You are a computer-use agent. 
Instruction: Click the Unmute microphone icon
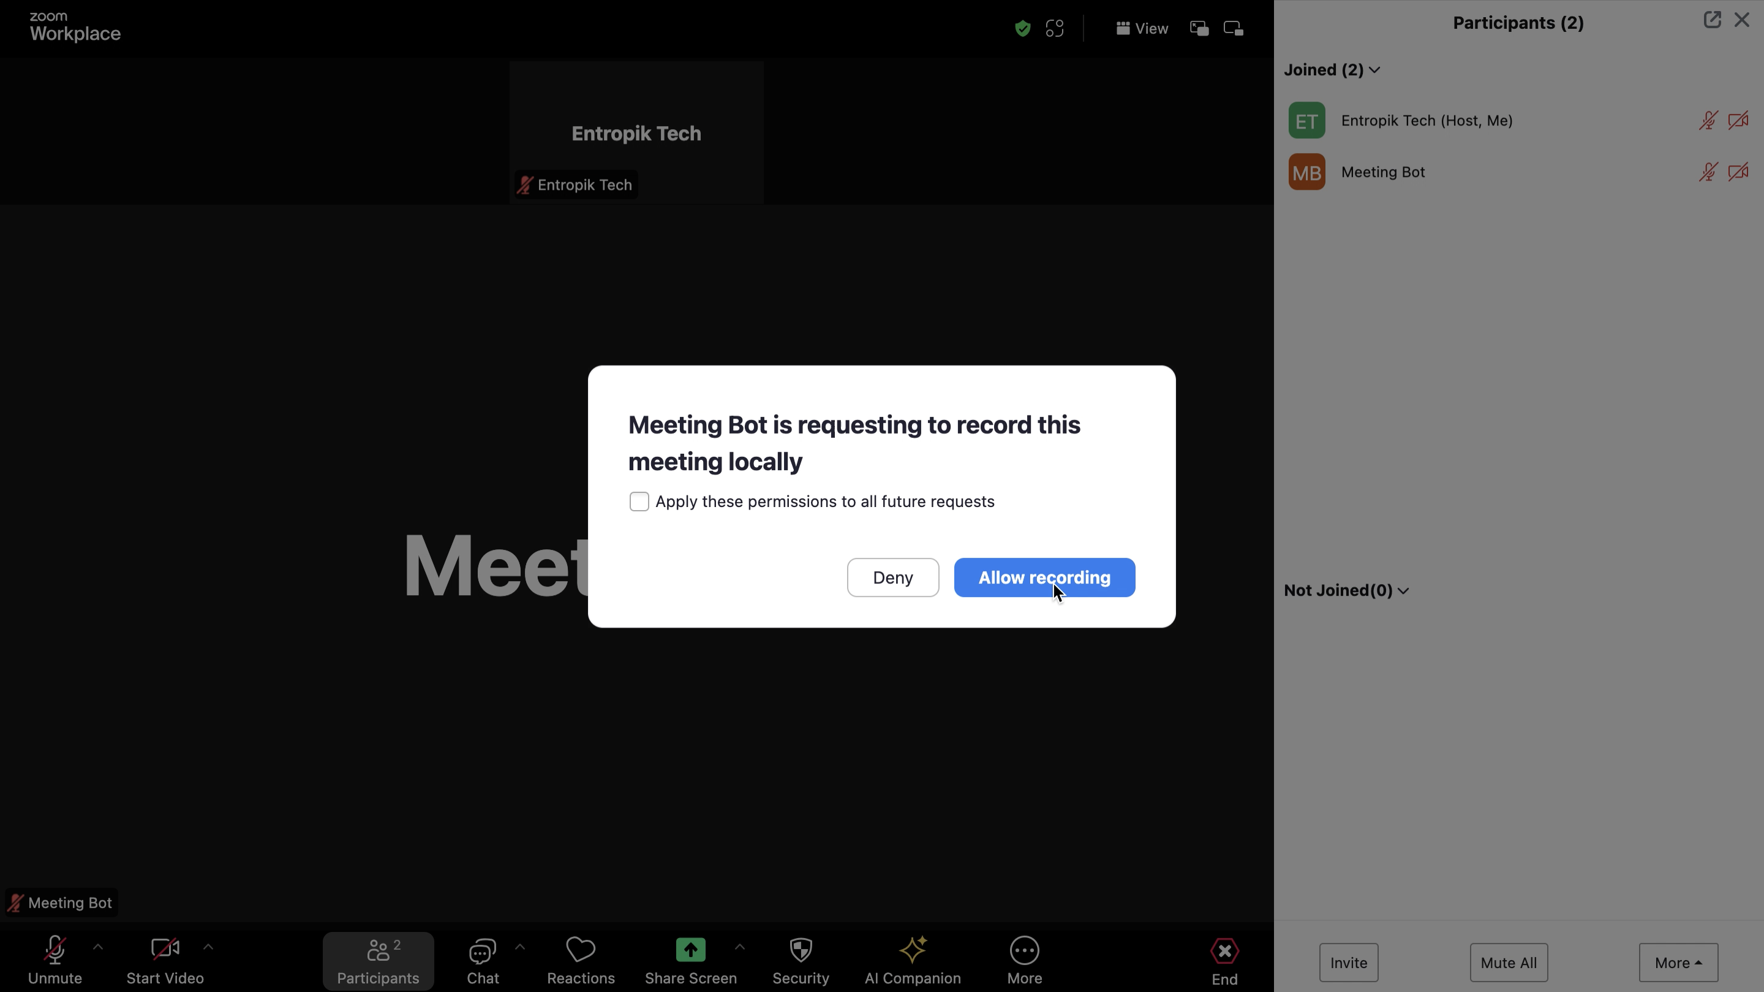click(55, 950)
